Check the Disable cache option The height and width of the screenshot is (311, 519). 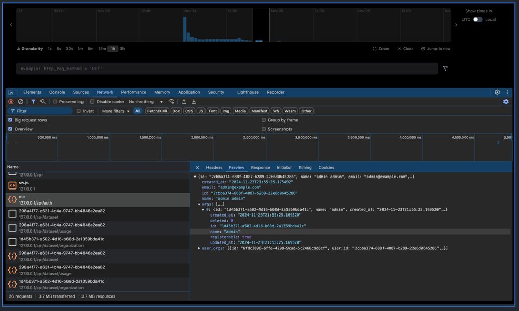pyautogui.click(x=92, y=102)
